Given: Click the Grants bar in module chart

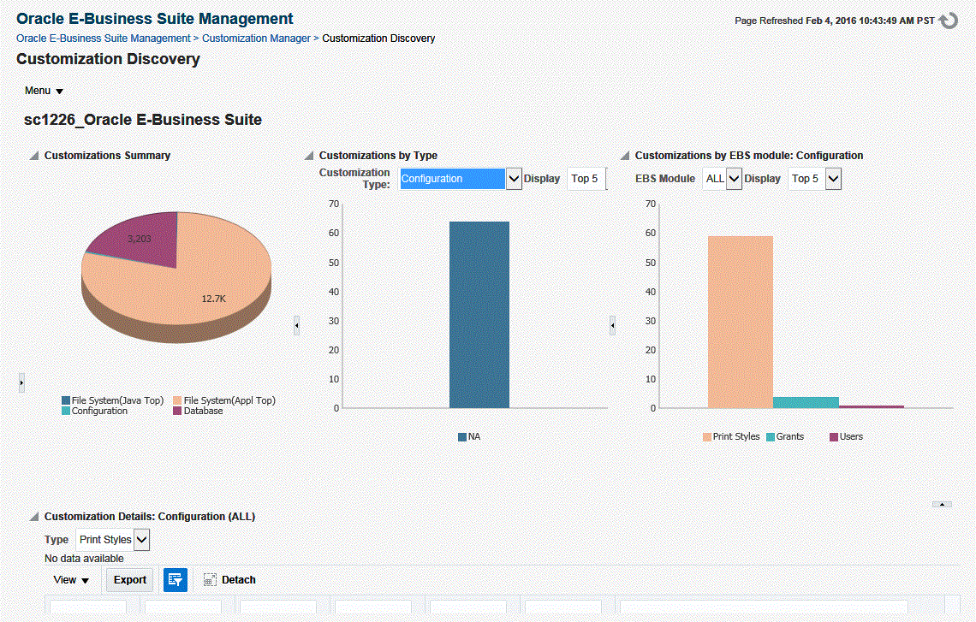Looking at the screenshot, I should 806,402.
